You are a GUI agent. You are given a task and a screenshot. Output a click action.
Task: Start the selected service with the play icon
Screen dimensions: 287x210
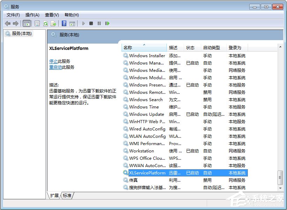83,23
